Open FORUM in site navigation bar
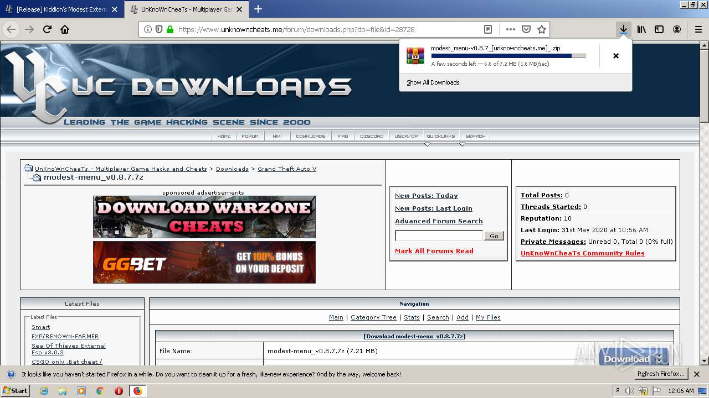 (250, 136)
